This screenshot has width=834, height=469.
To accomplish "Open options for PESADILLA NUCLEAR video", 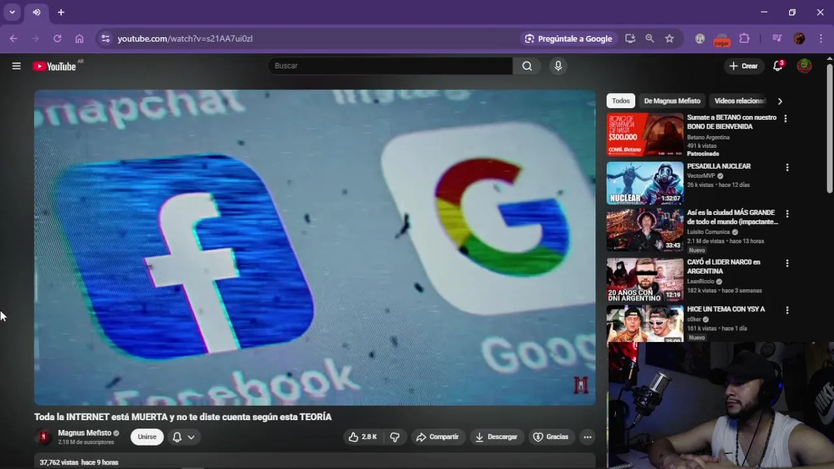I will (x=787, y=167).
